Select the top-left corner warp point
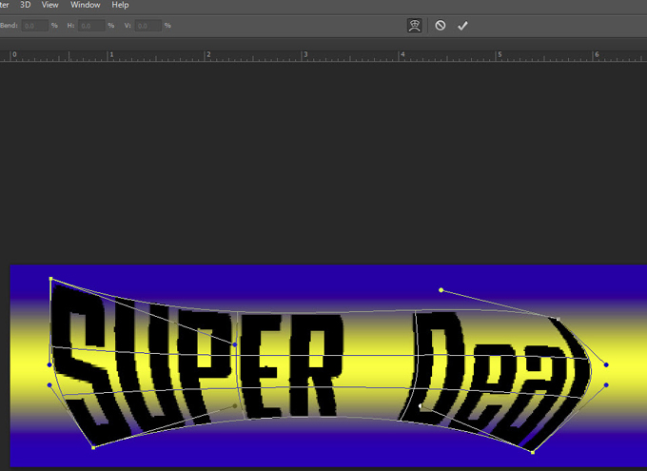Screen dimensions: 647x471 click(x=50, y=280)
